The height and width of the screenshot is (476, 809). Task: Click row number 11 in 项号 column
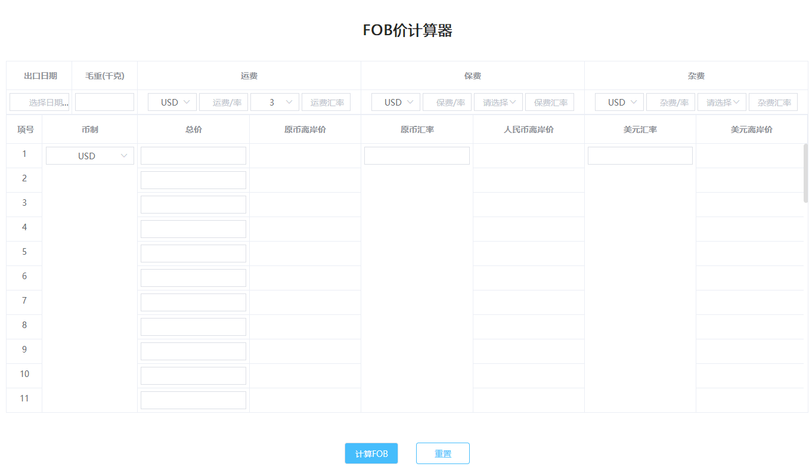tap(24, 398)
